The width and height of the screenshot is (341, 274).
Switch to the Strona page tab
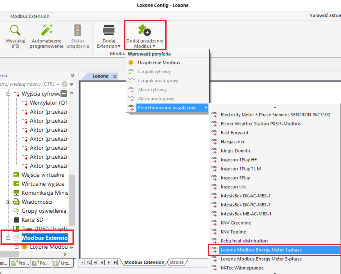176,262
